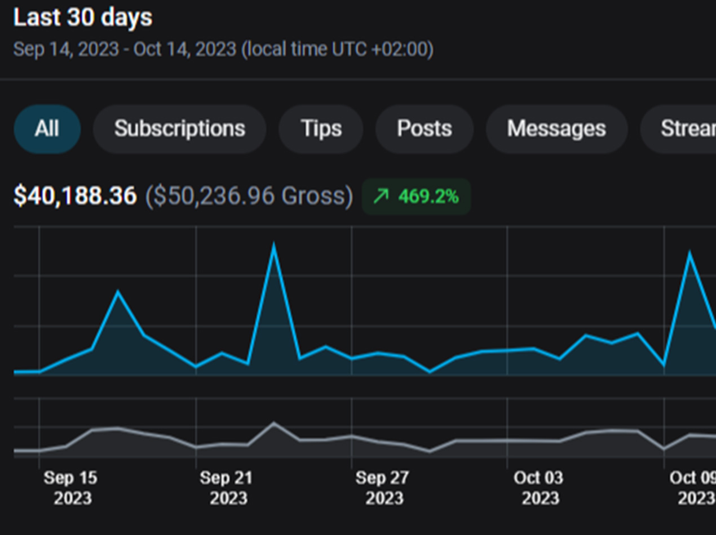Screen dimensions: 716x535
Task: Click the blue chart peak after Sep 15
Action: tap(118, 292)
